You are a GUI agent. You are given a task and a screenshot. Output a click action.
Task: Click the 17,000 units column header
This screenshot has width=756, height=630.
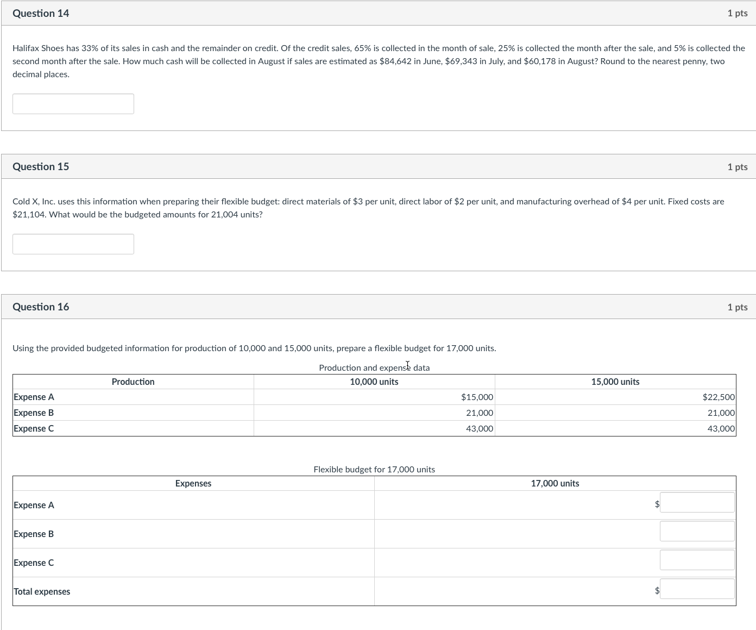(555, 484)
